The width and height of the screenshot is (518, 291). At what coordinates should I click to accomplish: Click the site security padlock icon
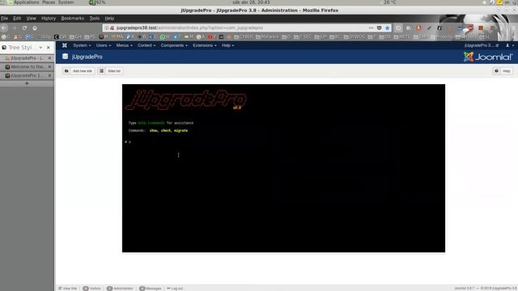coord(112,28)
